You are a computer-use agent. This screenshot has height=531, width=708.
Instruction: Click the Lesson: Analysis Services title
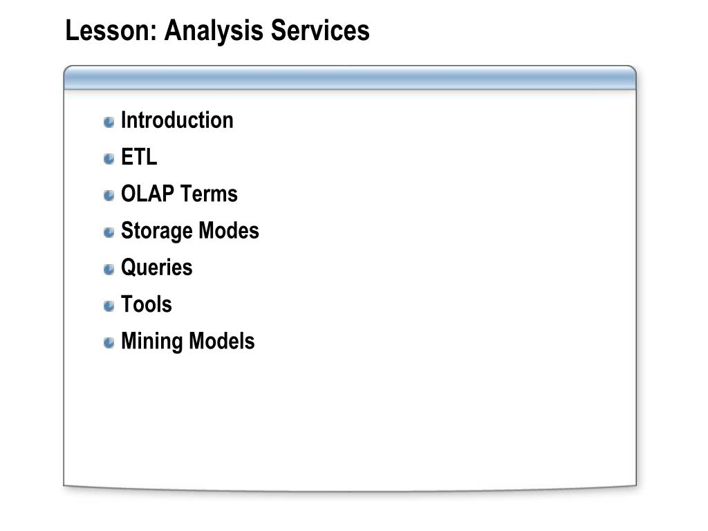(218, 30)
